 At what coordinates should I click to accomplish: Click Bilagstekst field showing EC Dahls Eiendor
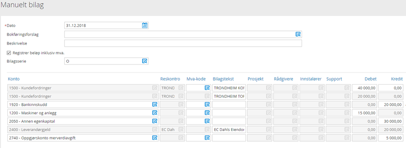(x=229, y=129)
